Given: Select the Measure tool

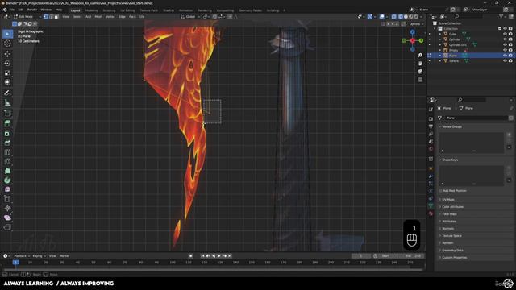Looking at the screenshot, I should point(7,102).
